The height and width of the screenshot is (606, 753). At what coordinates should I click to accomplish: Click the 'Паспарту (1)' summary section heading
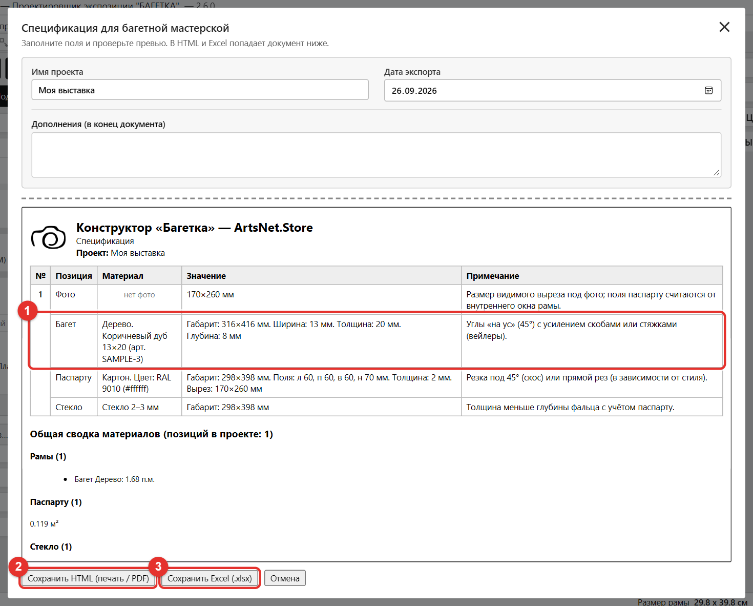click(x=56, y=502)
